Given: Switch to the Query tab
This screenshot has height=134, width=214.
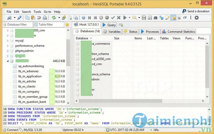Looking at the screenshot, I should pos(109,25).
